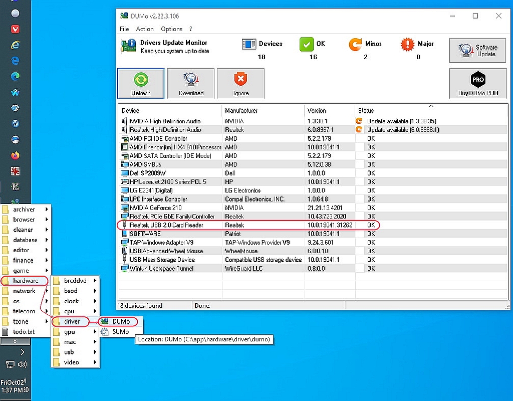
Task: Select Realtek PCIe GbE Family Controller row
Action: (x=313, y=217)
